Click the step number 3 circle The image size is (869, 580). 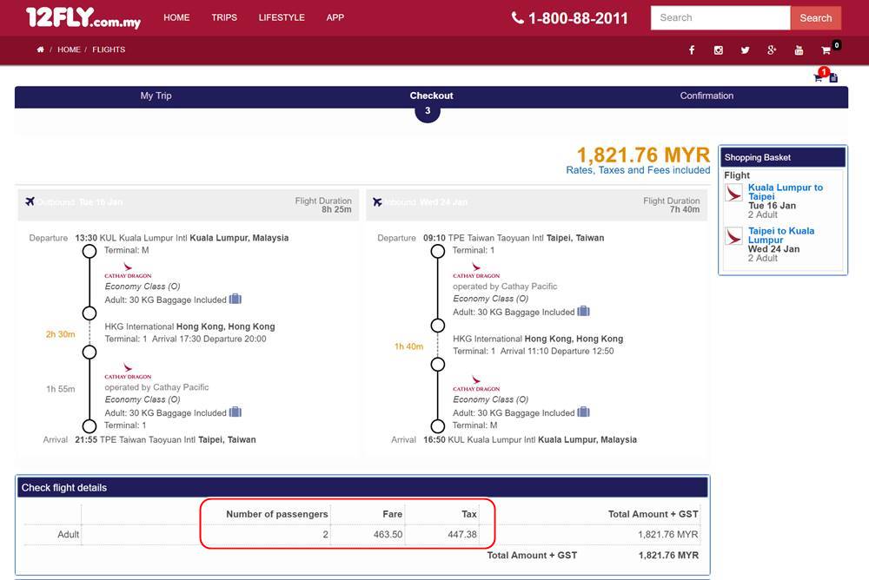tap(428, 111)
